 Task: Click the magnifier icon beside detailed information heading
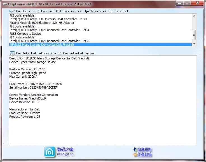pyautogui.click(x=12, y=53)
